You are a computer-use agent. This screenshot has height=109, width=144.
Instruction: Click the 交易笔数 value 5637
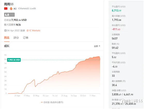(115, 39)
